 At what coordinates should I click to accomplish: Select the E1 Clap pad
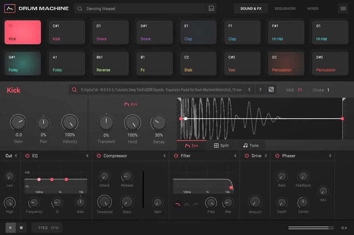coord(198,32)
